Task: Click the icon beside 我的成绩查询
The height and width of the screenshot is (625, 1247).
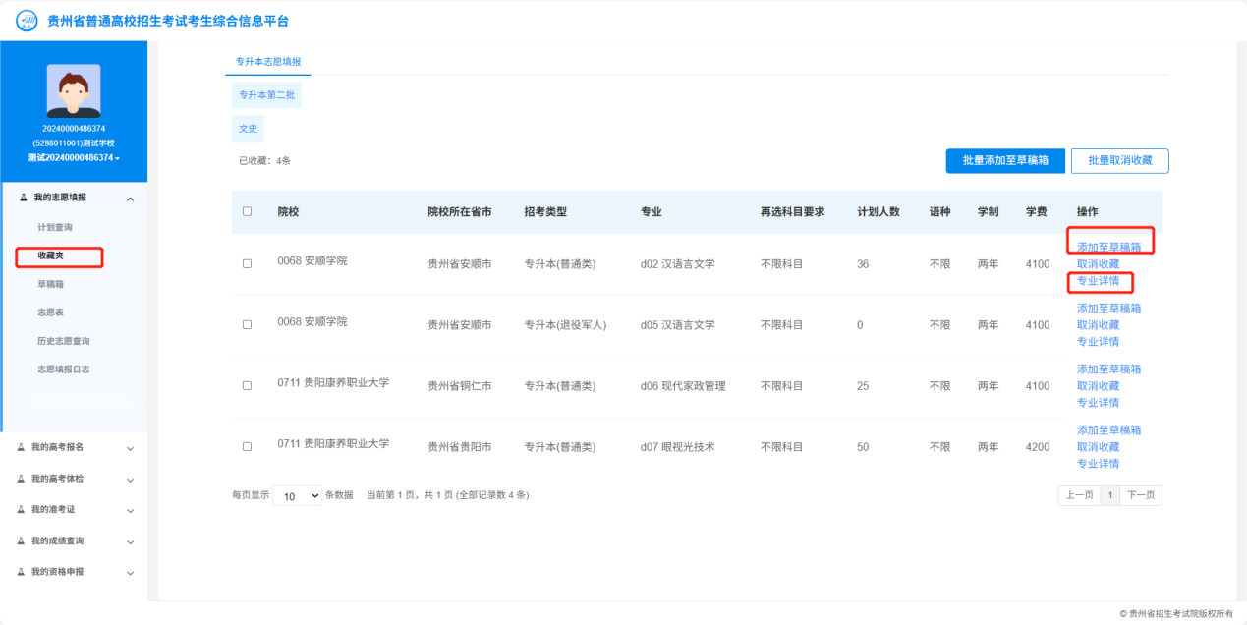Action: 22,540
